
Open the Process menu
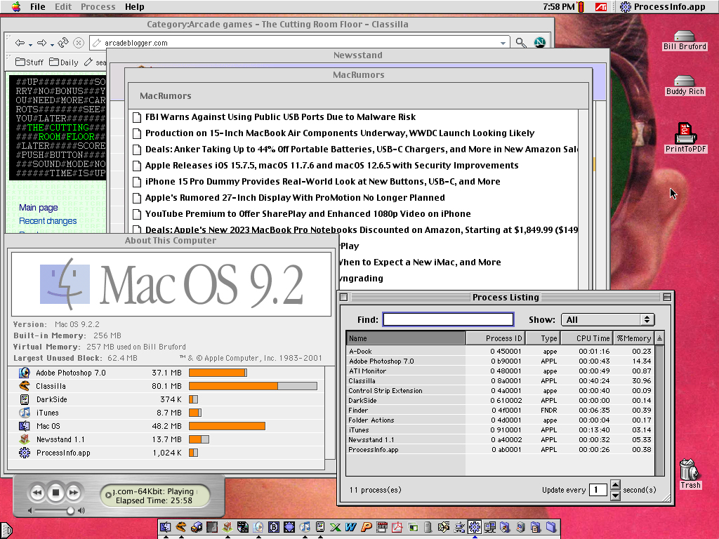tap(98, 6)
